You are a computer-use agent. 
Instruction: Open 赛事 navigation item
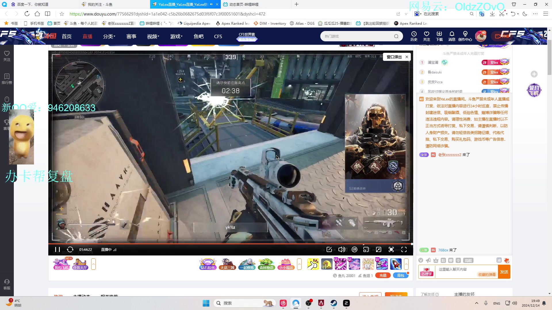point(131,36)
